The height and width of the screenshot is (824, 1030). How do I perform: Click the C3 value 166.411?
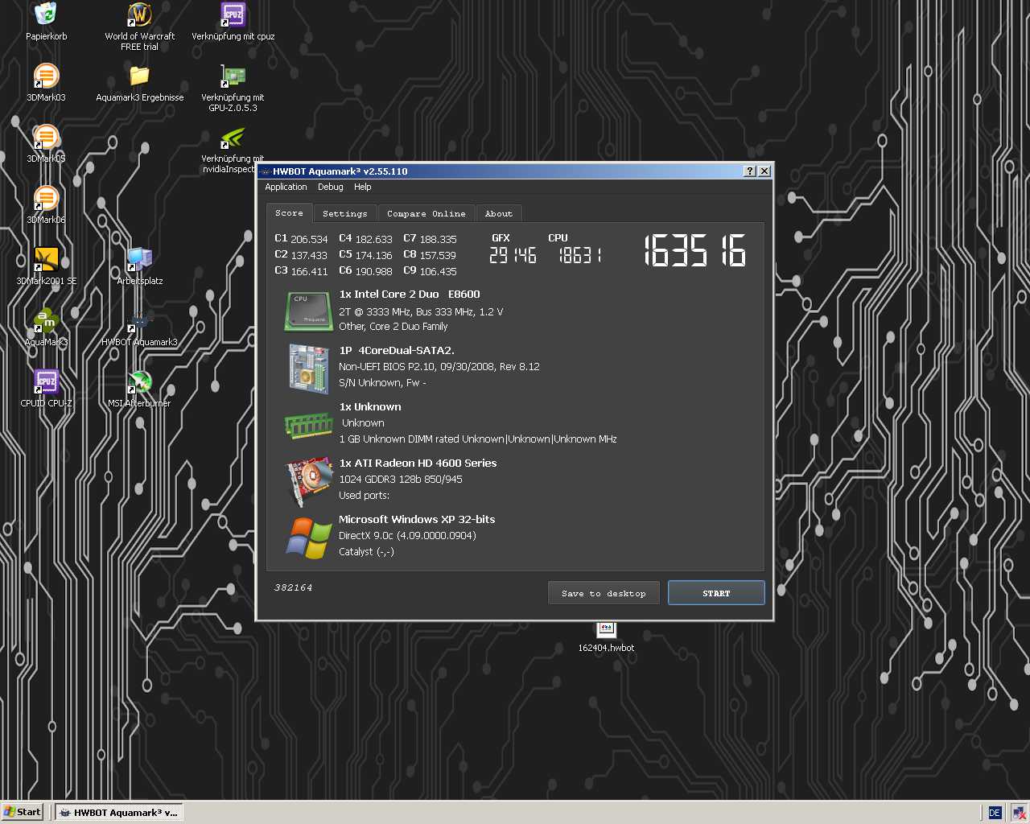[x=309, y=272]
